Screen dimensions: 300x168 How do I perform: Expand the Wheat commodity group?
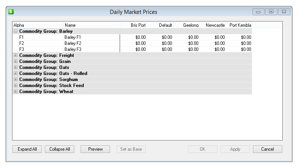coord(15,92)
